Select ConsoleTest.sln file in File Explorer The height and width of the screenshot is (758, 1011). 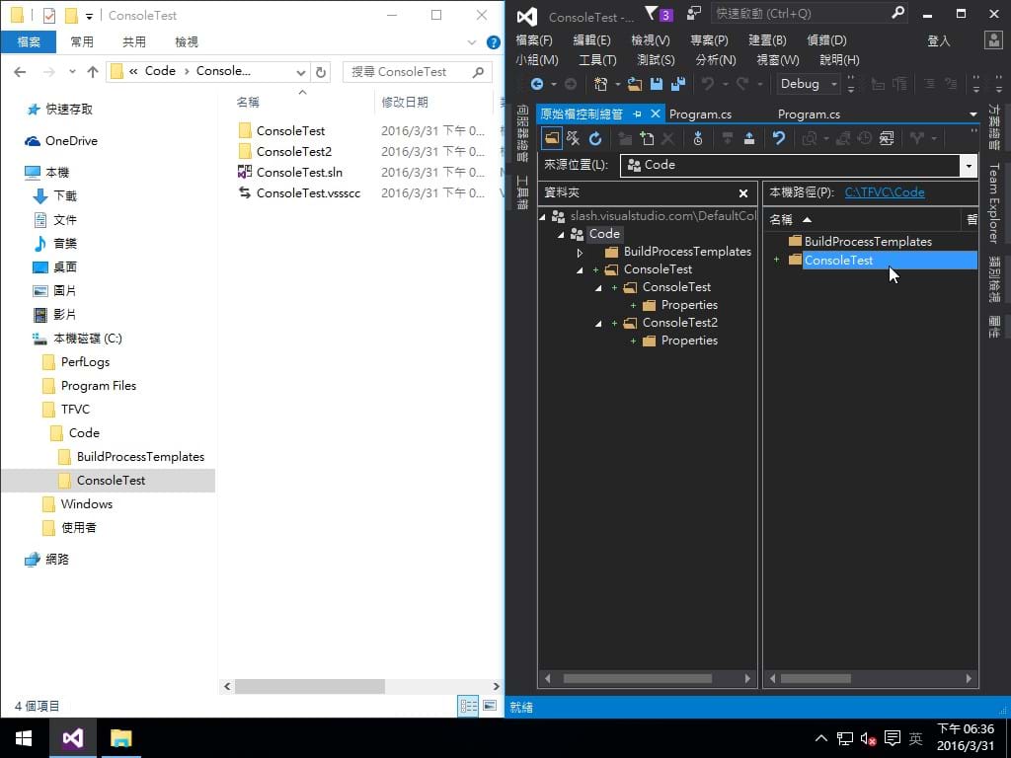(x=299, y=173)
